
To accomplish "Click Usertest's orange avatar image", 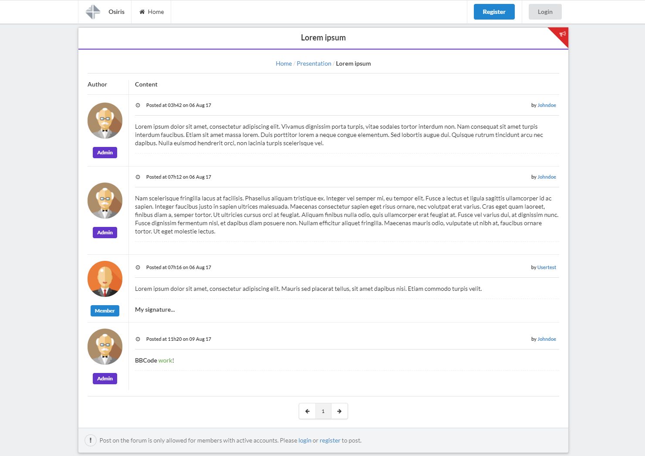I will point(105,279).
